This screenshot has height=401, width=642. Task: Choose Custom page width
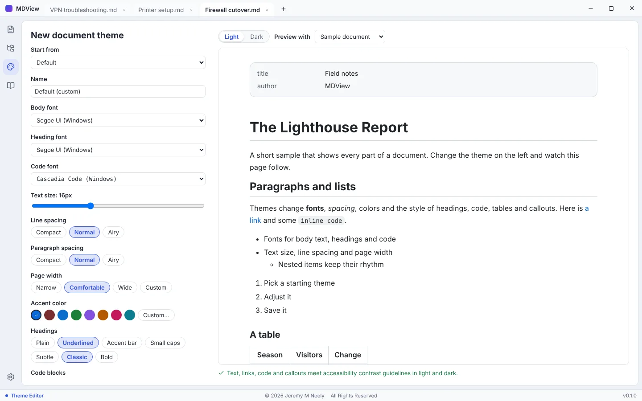pos(156,287)
